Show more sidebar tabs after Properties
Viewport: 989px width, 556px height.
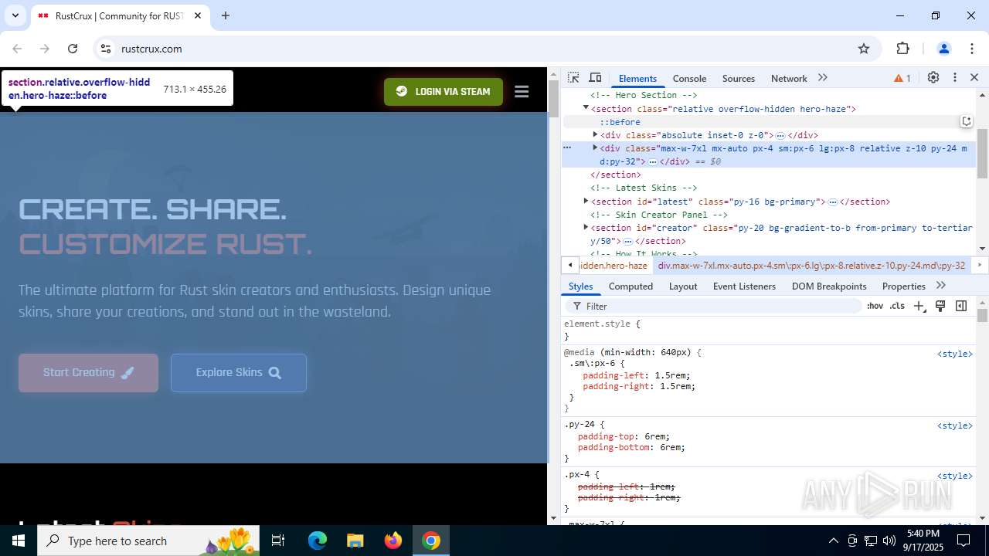(940, 286)
